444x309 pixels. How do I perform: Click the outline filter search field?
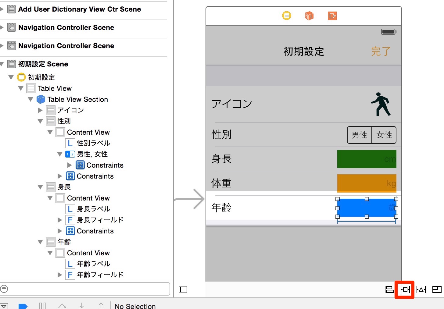point(85,289)
